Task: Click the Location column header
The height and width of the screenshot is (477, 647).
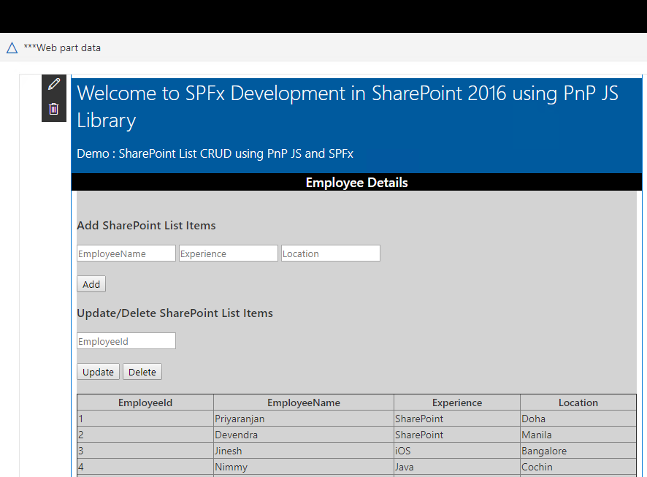Action: 578,402
